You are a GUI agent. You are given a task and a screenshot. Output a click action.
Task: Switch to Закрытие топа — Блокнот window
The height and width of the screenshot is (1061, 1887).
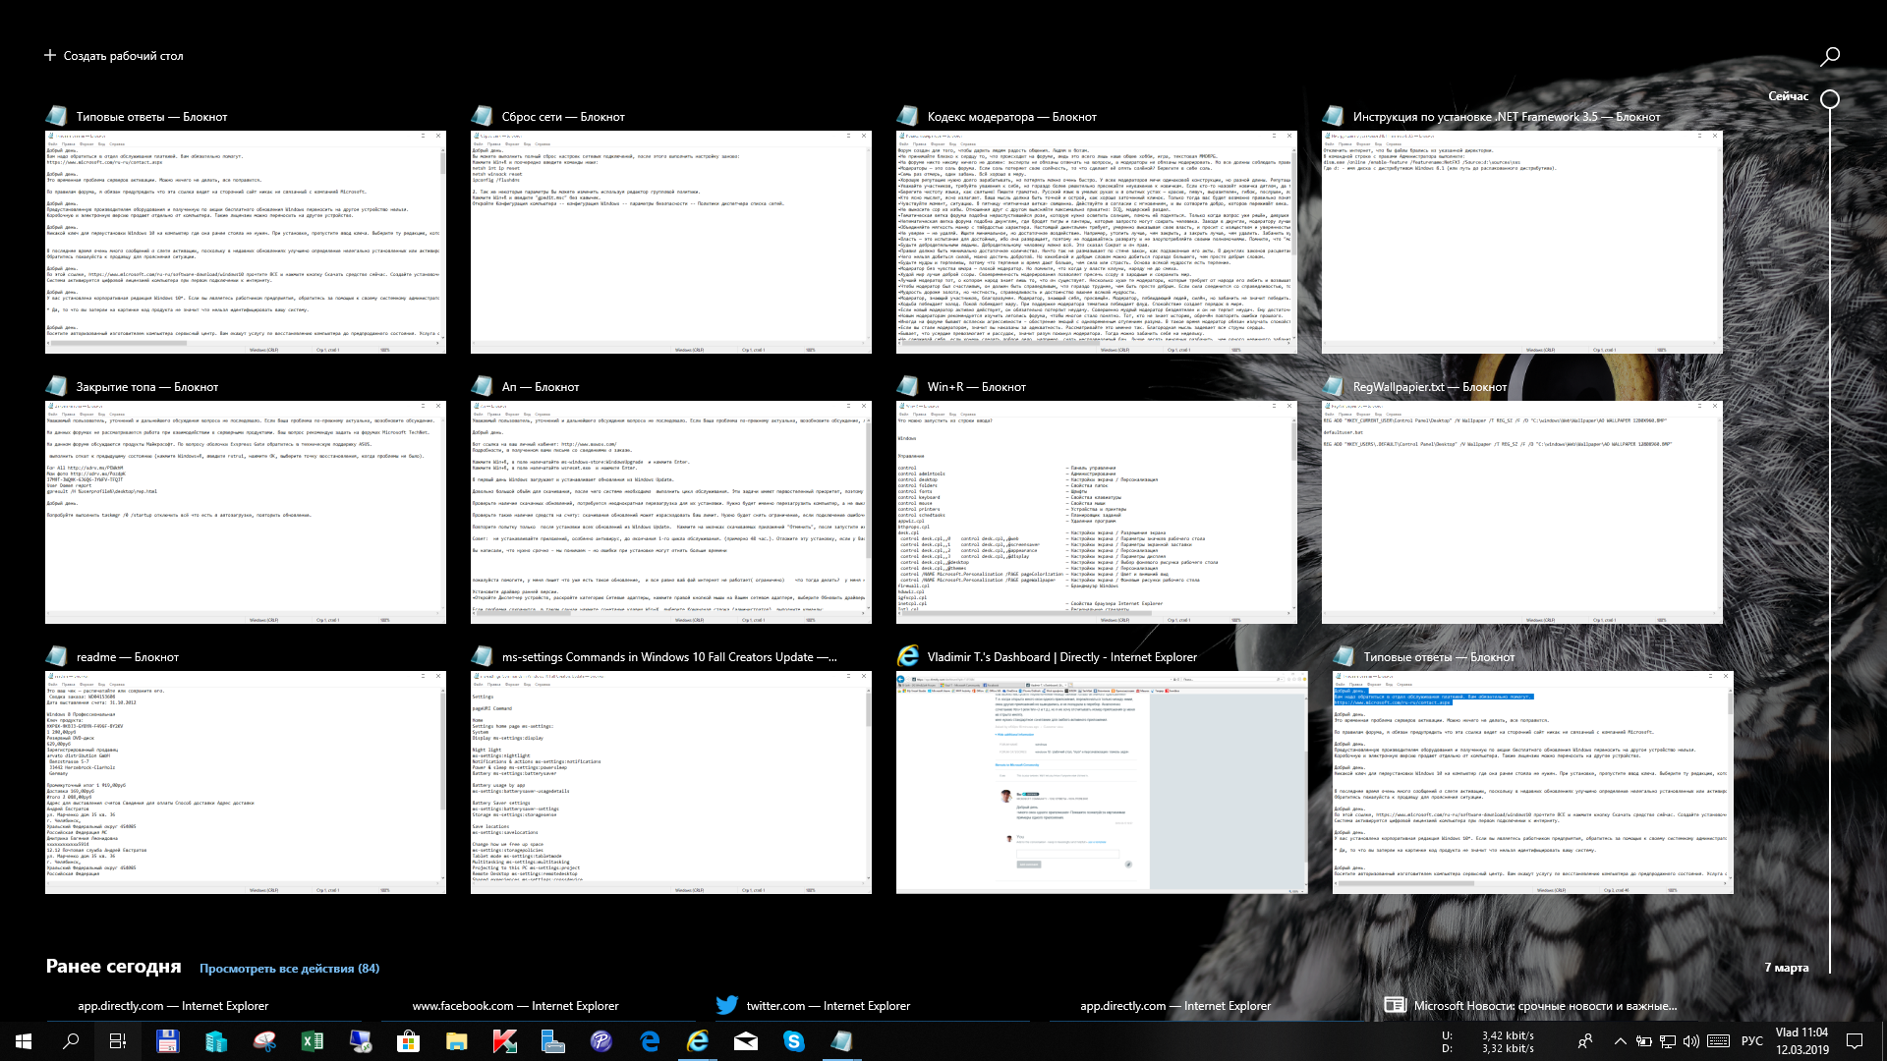246,512
